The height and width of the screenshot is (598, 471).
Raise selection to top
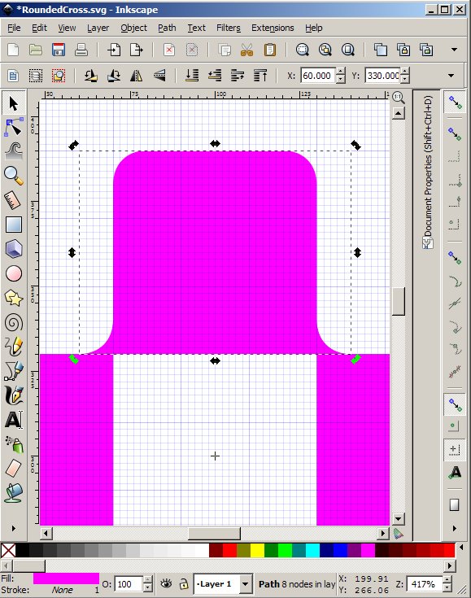point(260,76)
